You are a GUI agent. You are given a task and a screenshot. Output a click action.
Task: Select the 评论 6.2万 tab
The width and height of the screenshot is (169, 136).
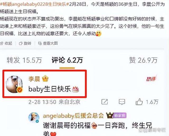tap(67, 60)
